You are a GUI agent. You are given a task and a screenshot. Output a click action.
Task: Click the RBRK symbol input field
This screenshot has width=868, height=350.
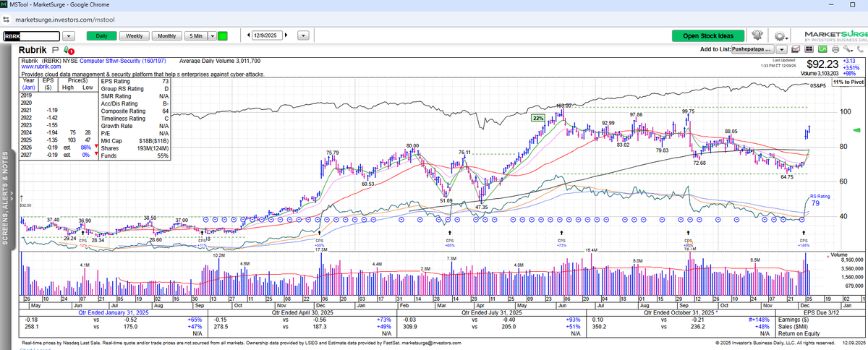click(30, 35)
